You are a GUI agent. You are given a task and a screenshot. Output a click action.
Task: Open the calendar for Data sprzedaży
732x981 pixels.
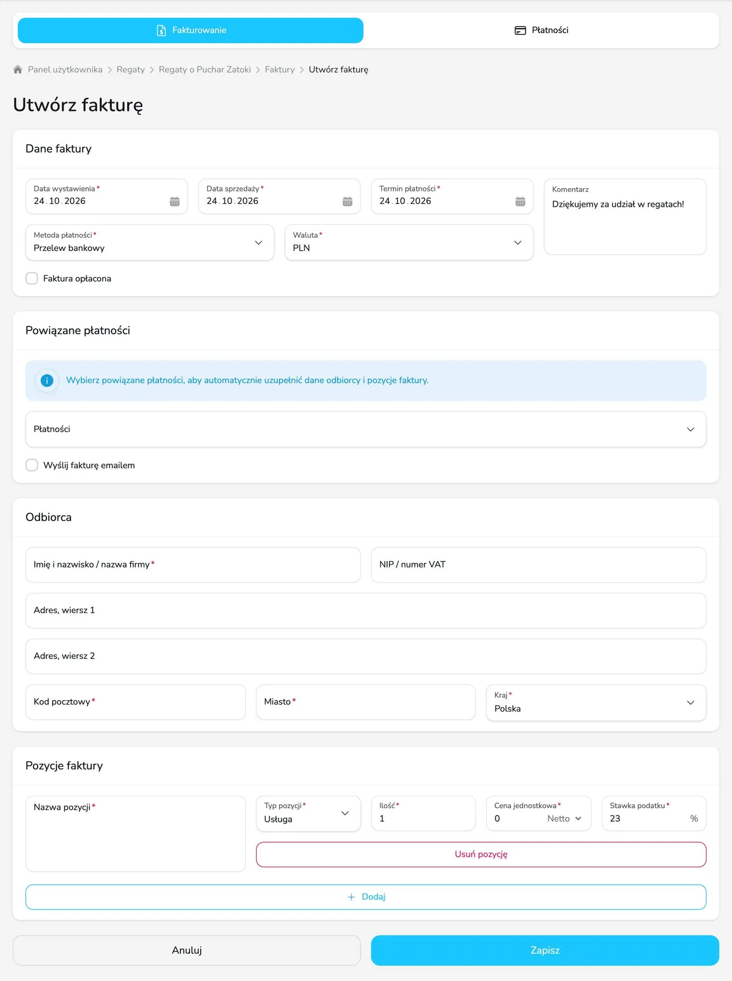348,201
